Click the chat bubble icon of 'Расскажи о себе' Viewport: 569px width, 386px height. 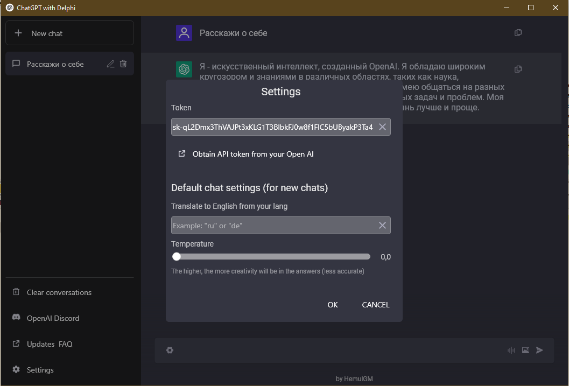16,64
